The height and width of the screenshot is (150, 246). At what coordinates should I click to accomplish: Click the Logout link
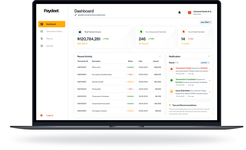[49, 115]
